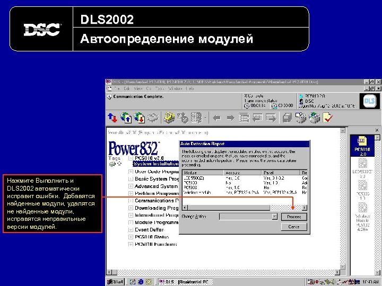The image size is (382, 286).
Task: Click the DLS Residential PC taskbar button
Action: [185, 282]
